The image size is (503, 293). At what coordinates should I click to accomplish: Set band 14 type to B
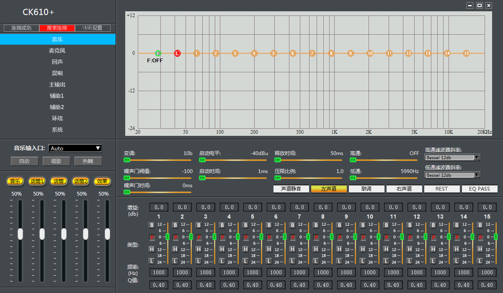457,225
